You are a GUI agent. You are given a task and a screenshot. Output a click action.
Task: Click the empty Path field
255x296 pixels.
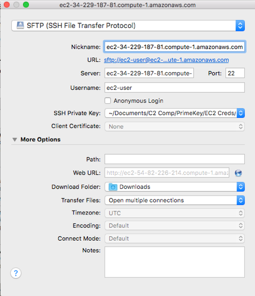click(175, 159)
